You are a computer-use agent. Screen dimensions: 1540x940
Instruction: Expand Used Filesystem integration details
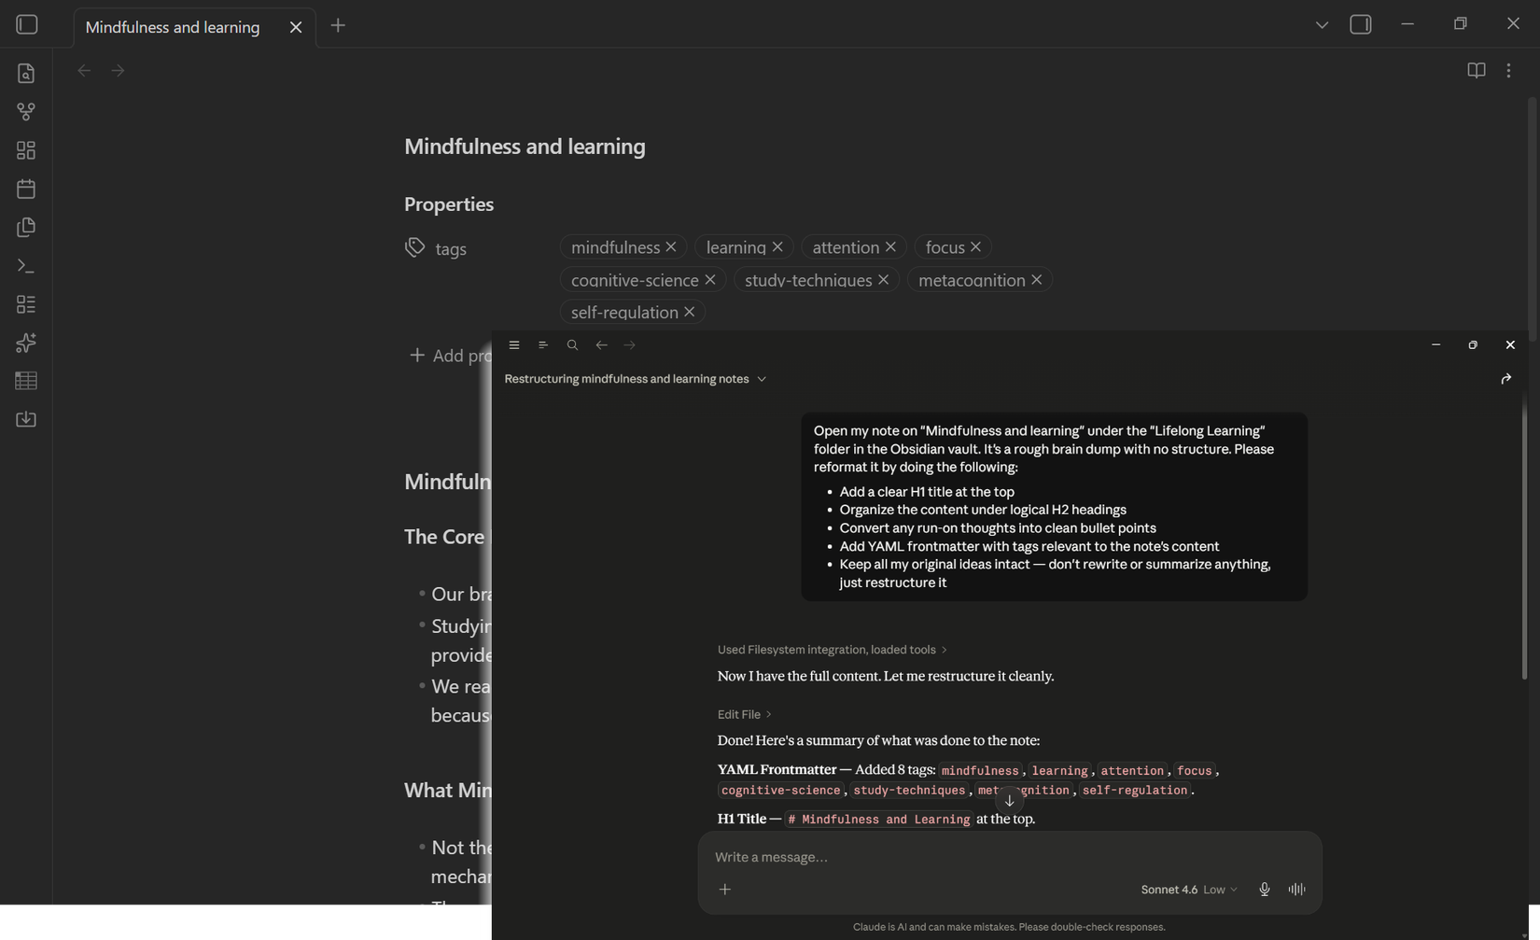[832, 650]
